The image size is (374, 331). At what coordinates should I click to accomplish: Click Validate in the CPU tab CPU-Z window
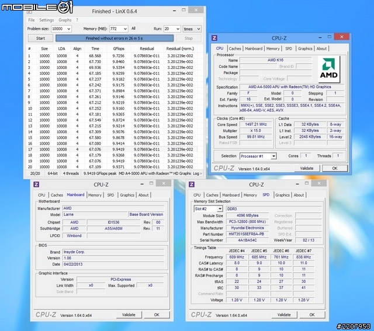[307, 168]
